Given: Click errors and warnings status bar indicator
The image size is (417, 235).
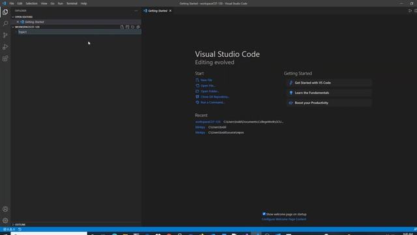Looking at the screenshot, I should click(9, 229).
